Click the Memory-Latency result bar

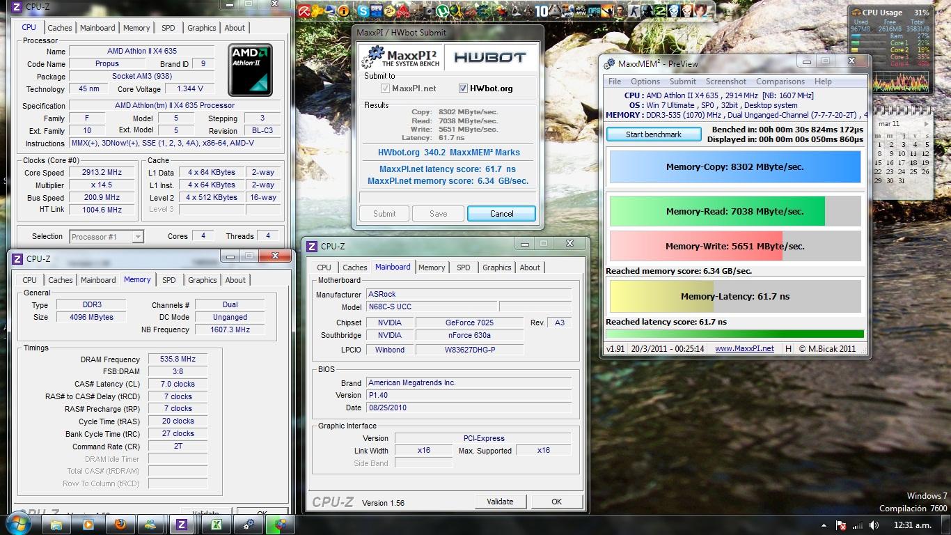click(x=735, y=296)
